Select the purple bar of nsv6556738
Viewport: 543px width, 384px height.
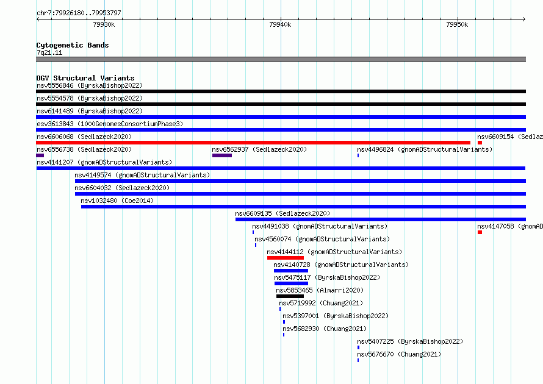point(40,155)
